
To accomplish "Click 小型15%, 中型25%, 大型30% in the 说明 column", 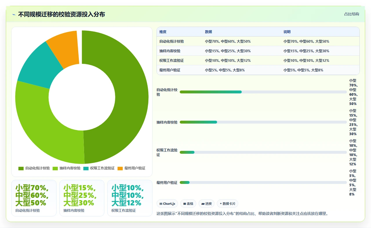I will pyautogui.click(x=306, y=51).
